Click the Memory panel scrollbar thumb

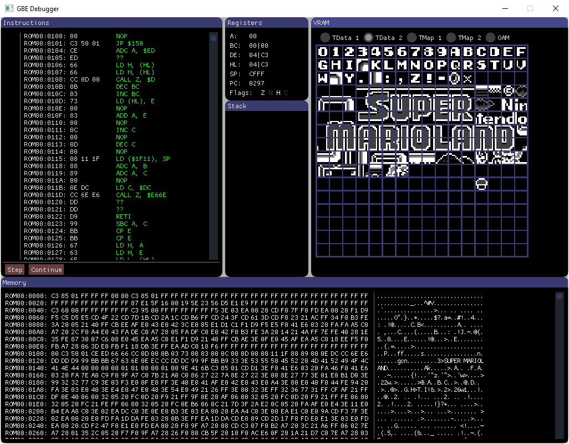tap(559, 296)
